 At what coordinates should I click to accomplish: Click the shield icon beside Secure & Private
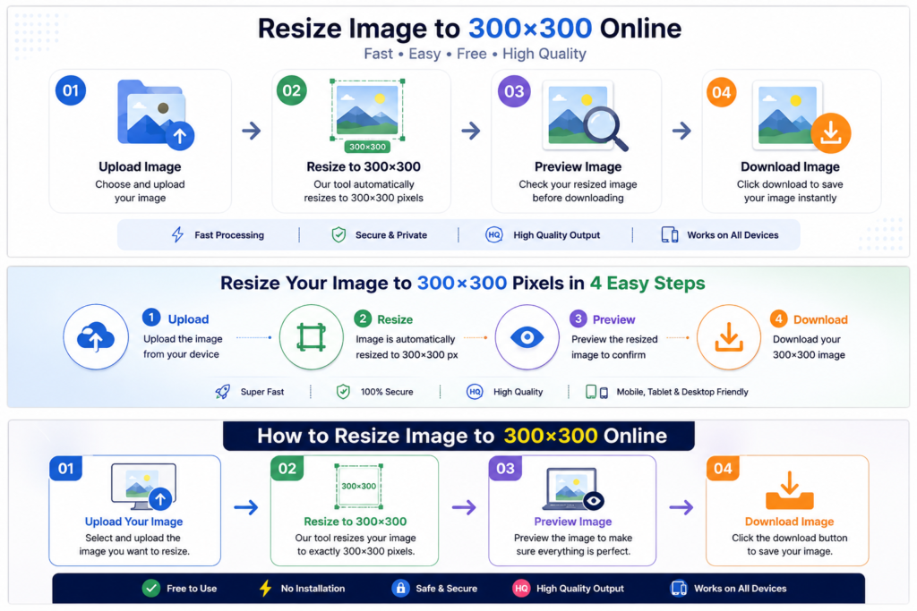[339, 234]
